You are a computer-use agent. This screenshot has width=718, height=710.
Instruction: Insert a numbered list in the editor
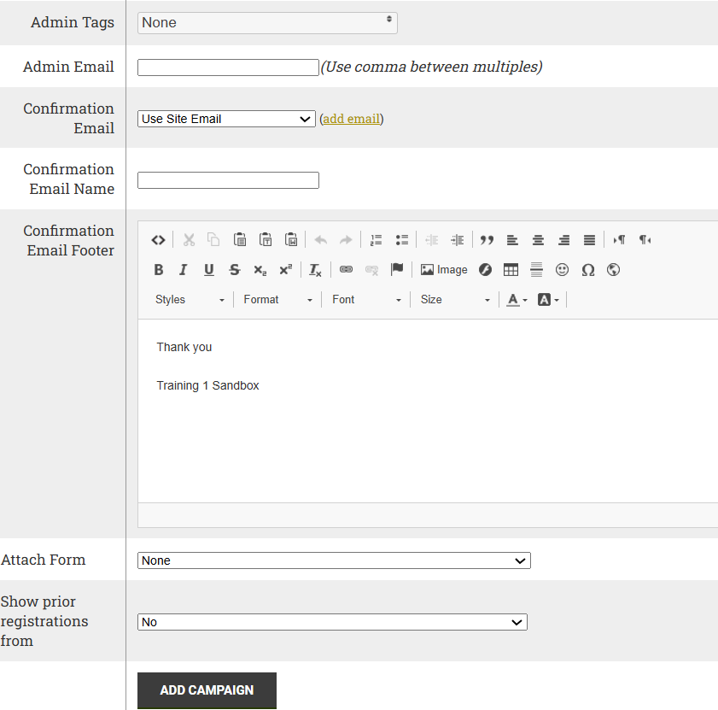click(376, 240)
